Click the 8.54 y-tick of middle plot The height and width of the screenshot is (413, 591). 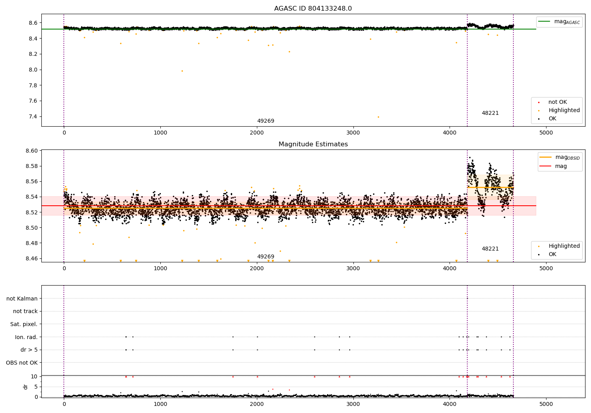click(32, 197)
